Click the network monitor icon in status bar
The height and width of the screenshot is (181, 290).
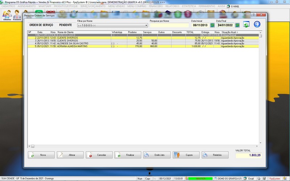coord(265,178)
